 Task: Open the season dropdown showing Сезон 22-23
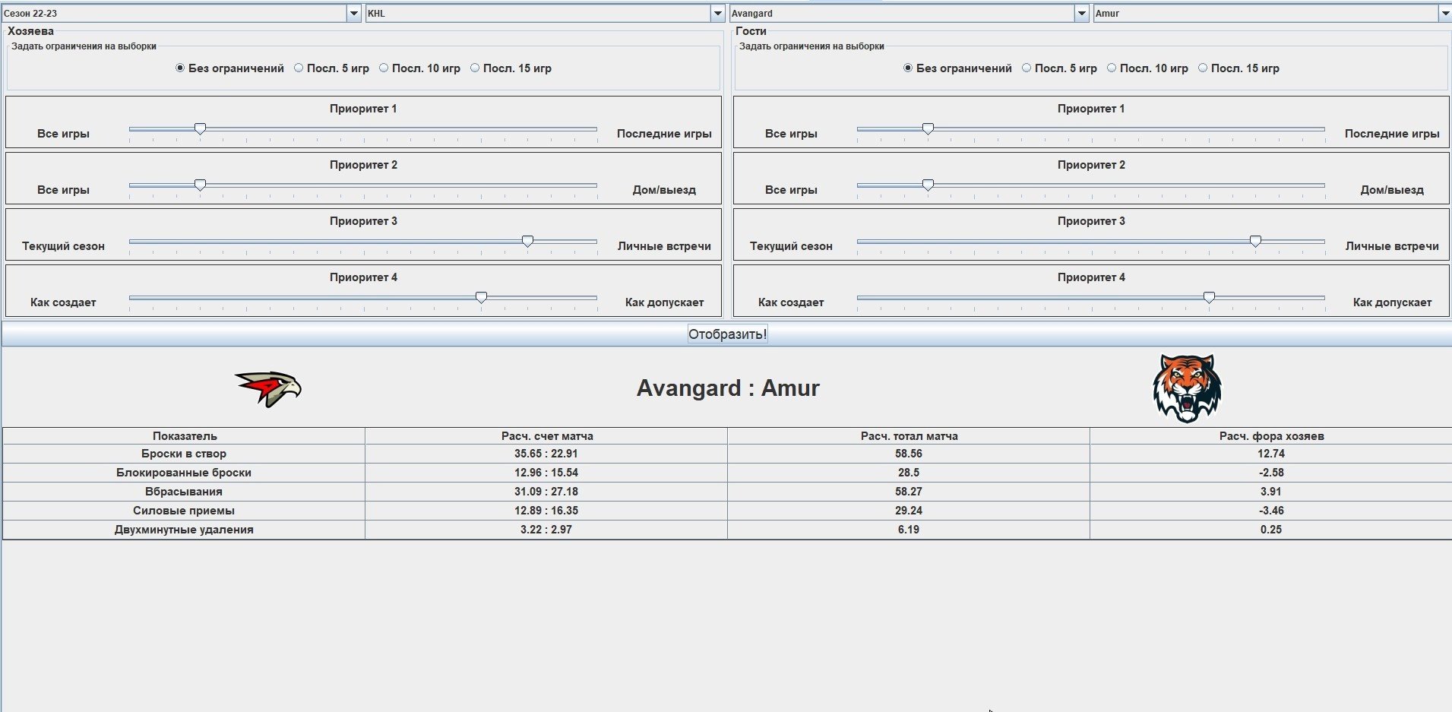353,13
